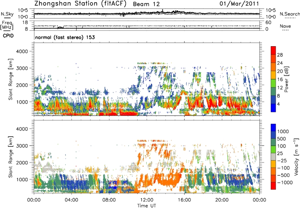Viewport: 300px width, 208px height.
Task: Click '3000' range tick on the velocity panel
Action: point(22,146)
